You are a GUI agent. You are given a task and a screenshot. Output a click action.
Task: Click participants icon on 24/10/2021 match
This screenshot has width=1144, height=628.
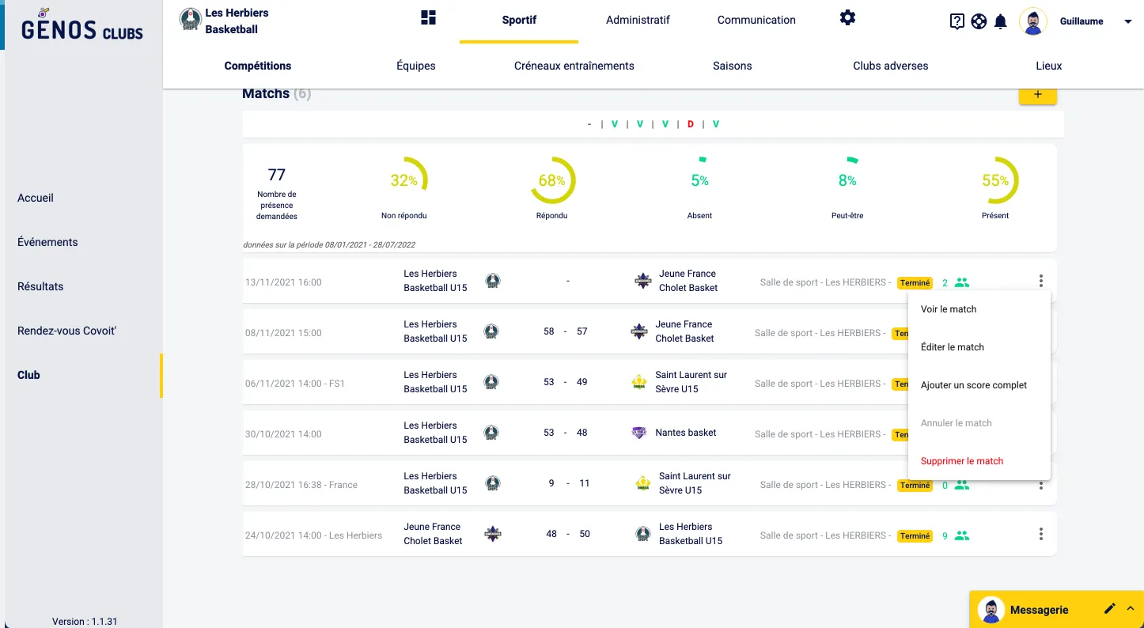click(x=962, y=535)
